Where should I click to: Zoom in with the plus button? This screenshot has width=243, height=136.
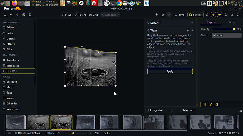click(x=90, y=133)
